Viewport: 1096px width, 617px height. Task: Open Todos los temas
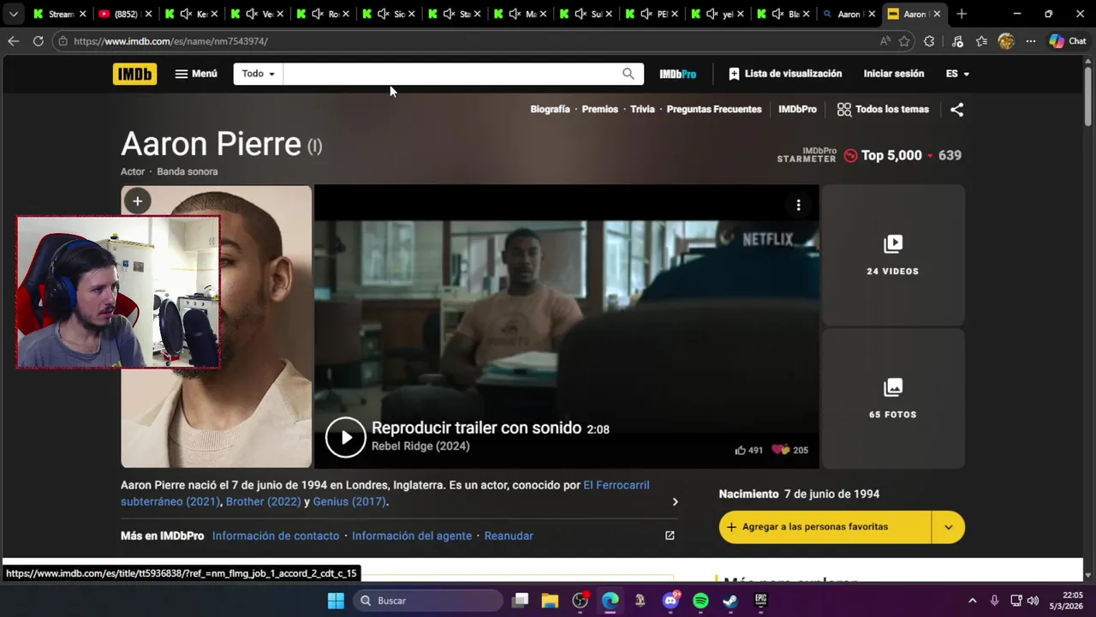(883, 109)
